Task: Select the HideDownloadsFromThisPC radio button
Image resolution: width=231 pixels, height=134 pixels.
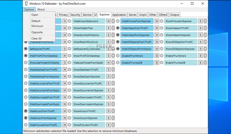Action: (x=26, y=97)
